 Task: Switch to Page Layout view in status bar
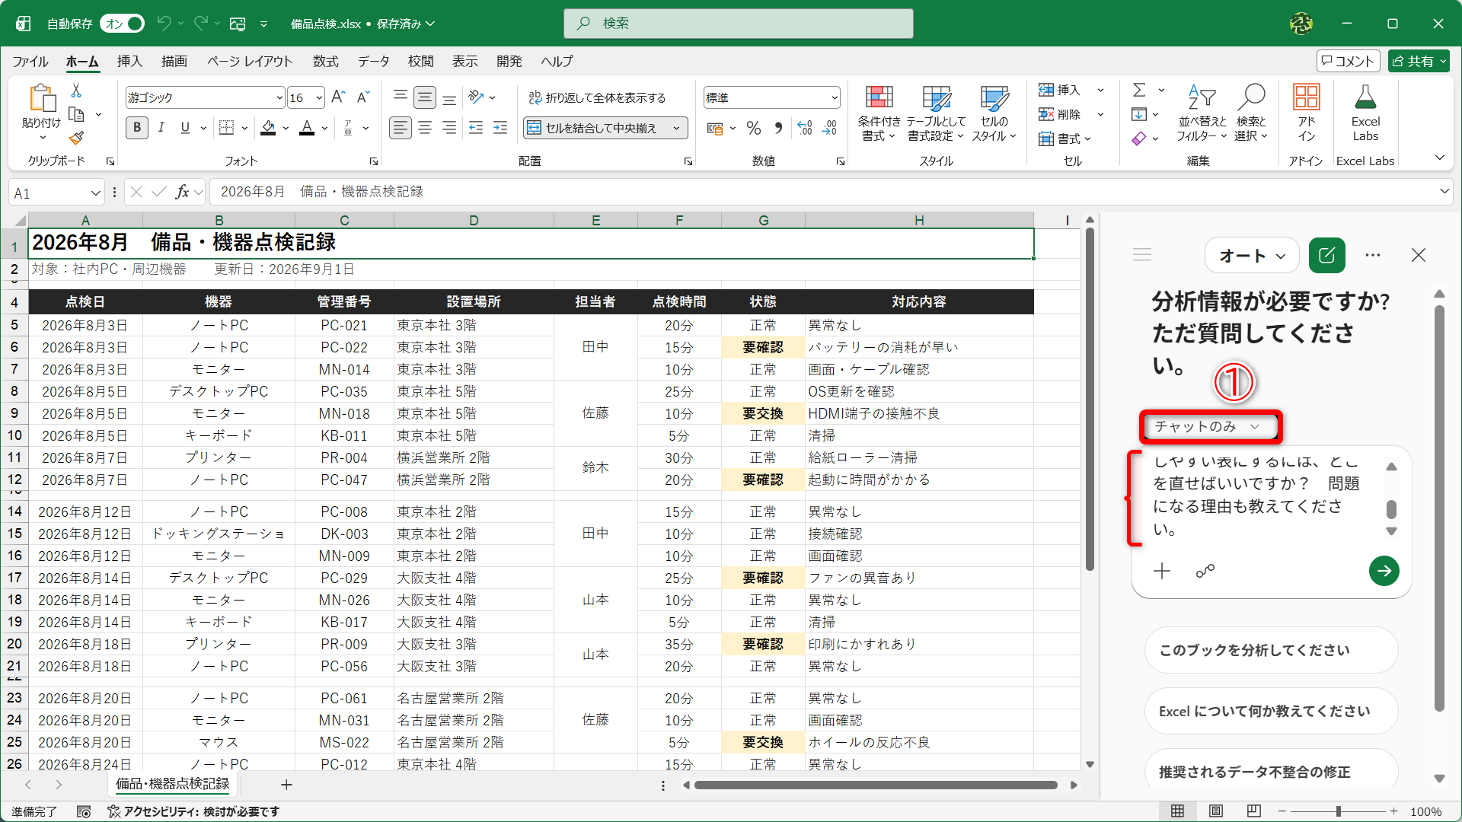[x=1216, y=811]
